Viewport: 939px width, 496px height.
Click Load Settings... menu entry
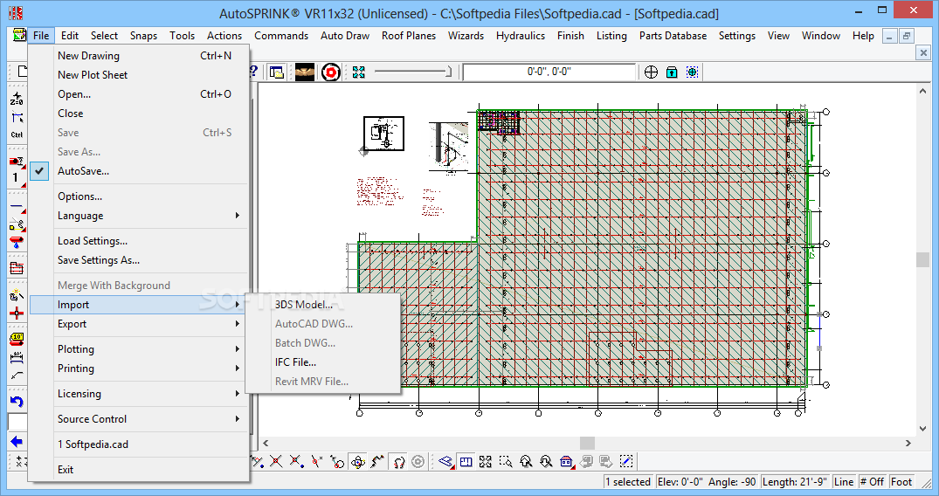pyautogui.click(x=138, y=241)
